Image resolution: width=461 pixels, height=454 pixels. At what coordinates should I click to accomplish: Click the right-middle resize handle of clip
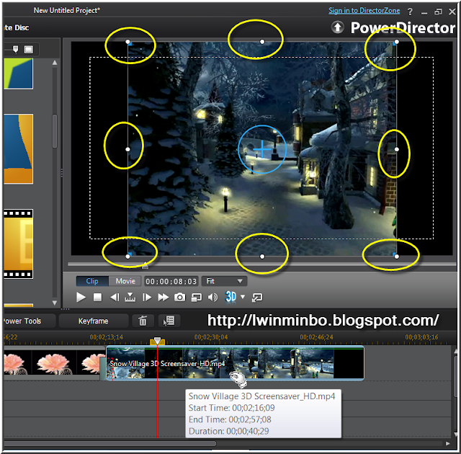click(397, 149)
